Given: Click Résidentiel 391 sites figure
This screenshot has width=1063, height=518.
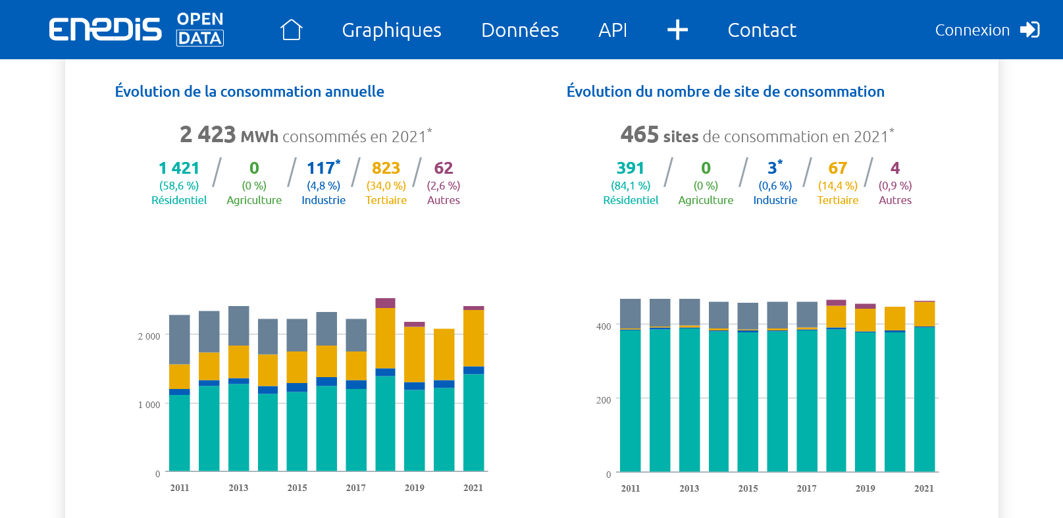Looking at the screenshot, I should tap(630, 168).
